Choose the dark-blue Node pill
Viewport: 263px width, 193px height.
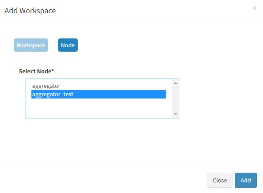click(x=68, y=45)
